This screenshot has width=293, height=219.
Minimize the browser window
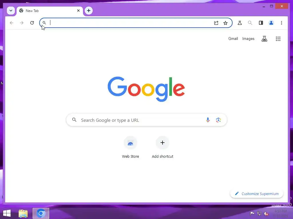point(264,6)
